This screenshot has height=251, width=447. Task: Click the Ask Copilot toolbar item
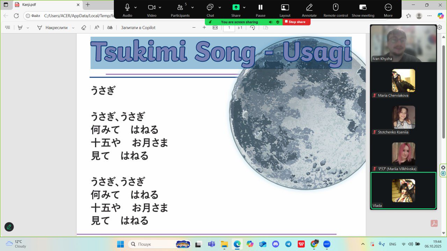(138, 28)
